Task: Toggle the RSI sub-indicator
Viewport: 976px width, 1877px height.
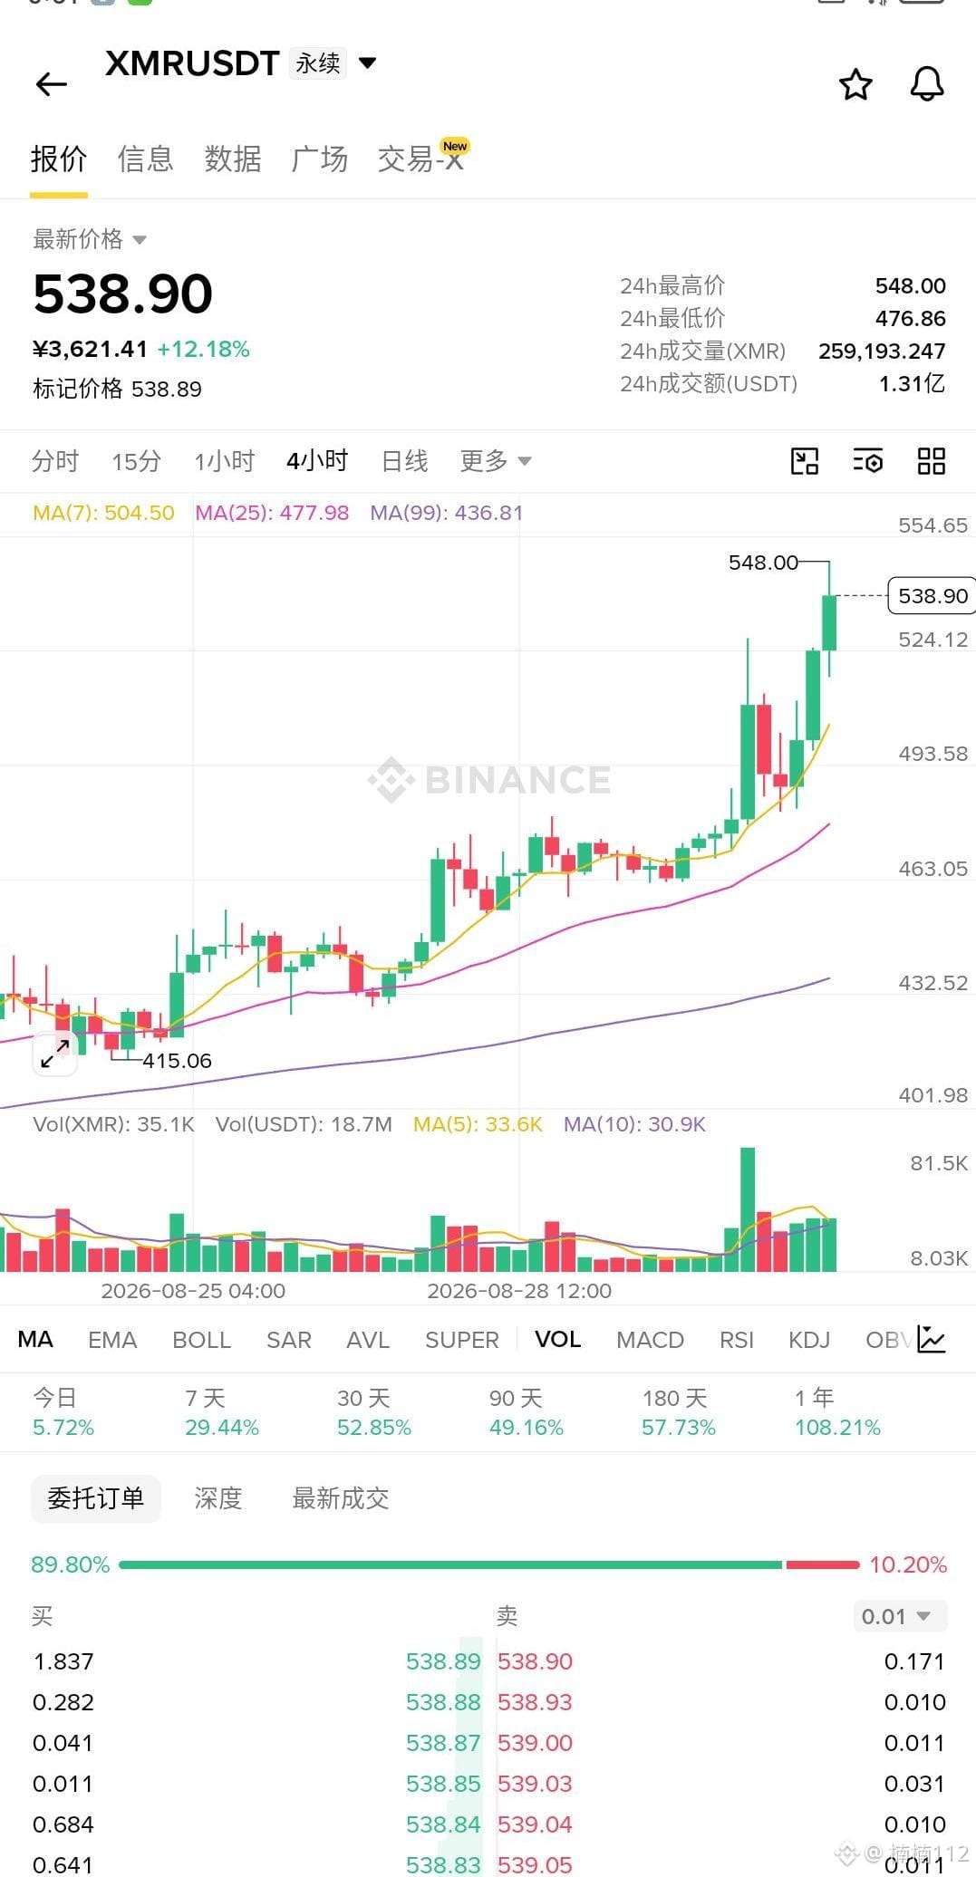Action: [x=737, y=1340]
